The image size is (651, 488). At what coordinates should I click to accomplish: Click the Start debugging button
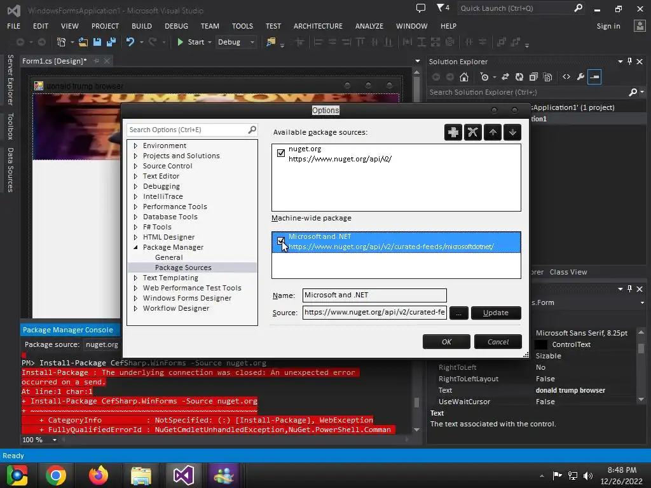[191, 42]
